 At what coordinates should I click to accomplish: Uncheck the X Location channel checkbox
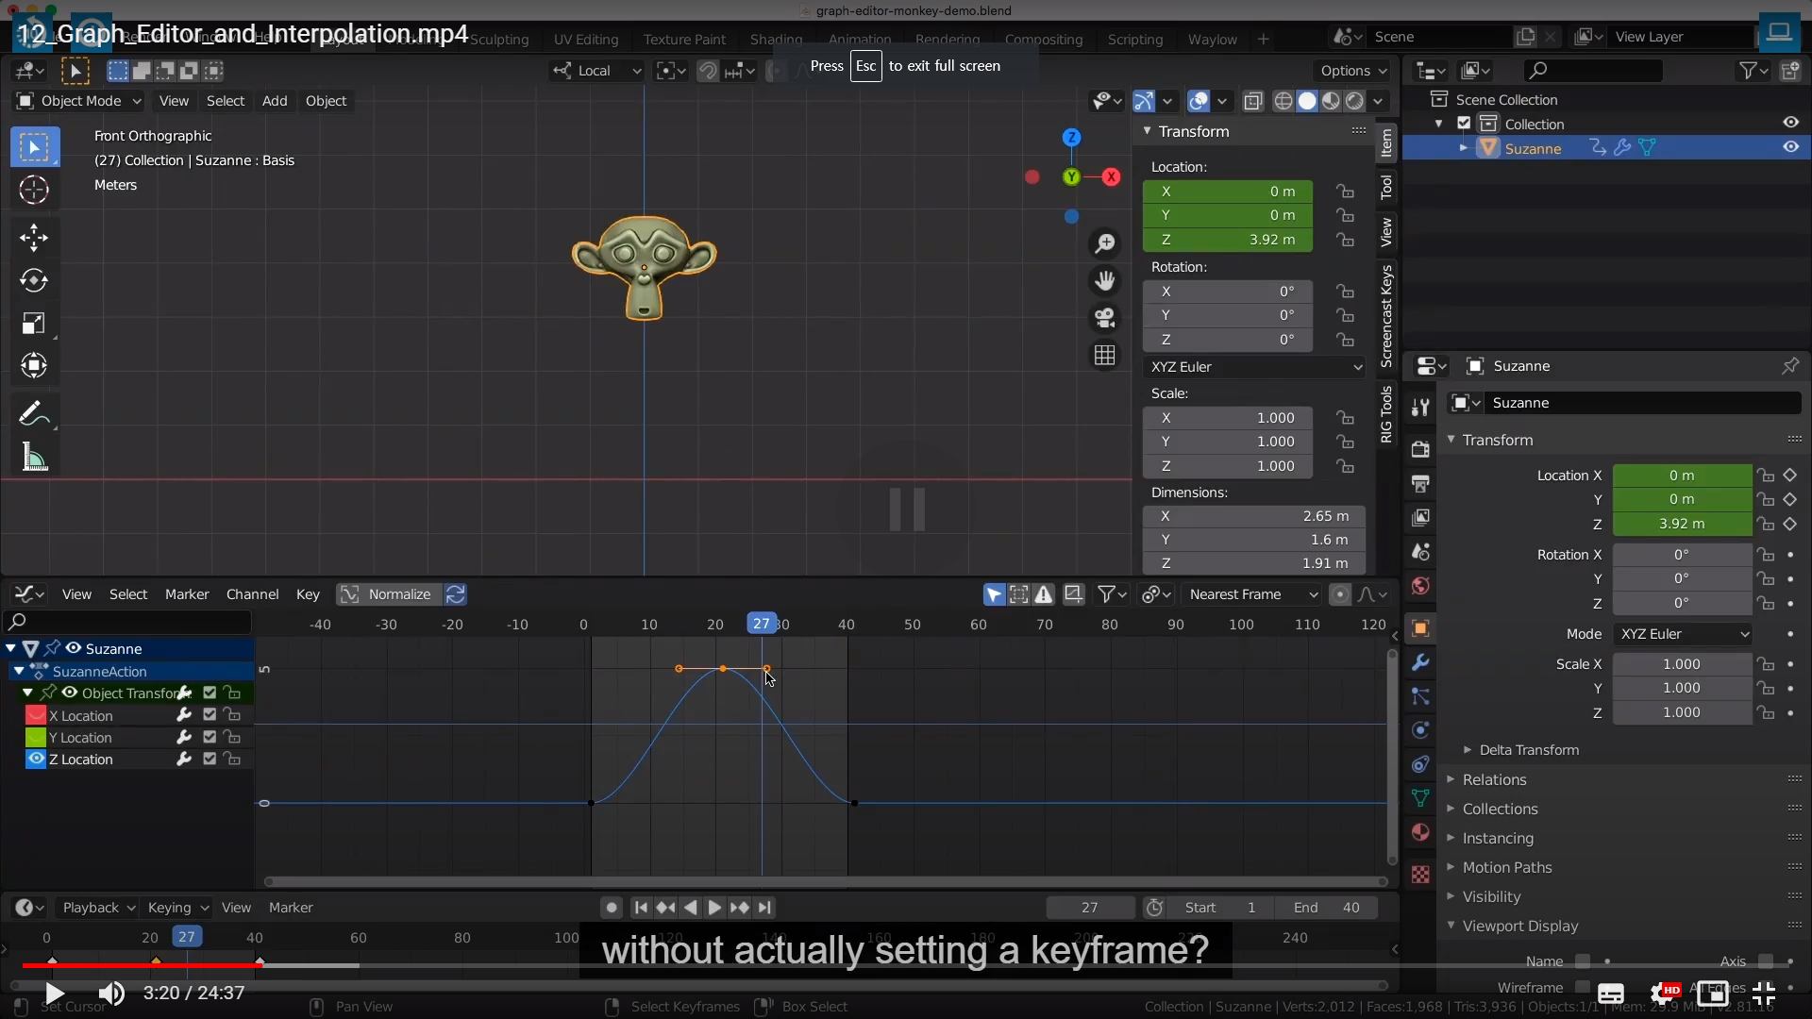tap(210, 715)
